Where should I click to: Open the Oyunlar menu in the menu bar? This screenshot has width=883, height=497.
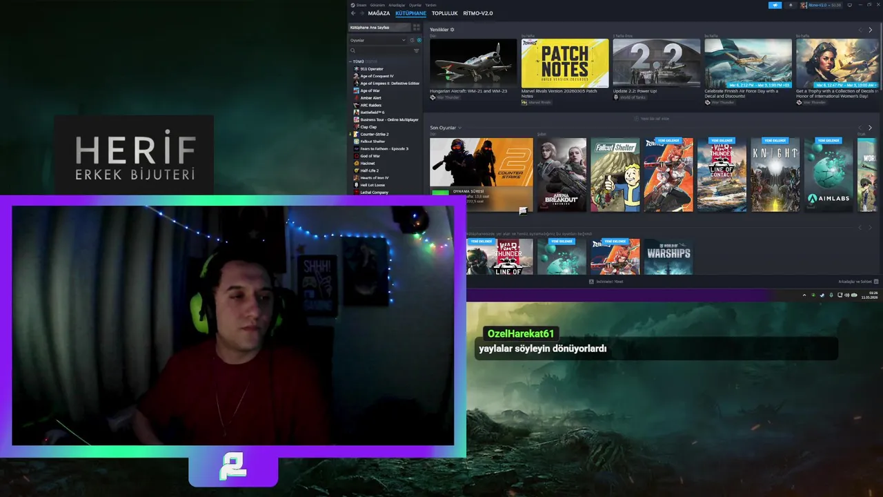[x=415, y=5]
